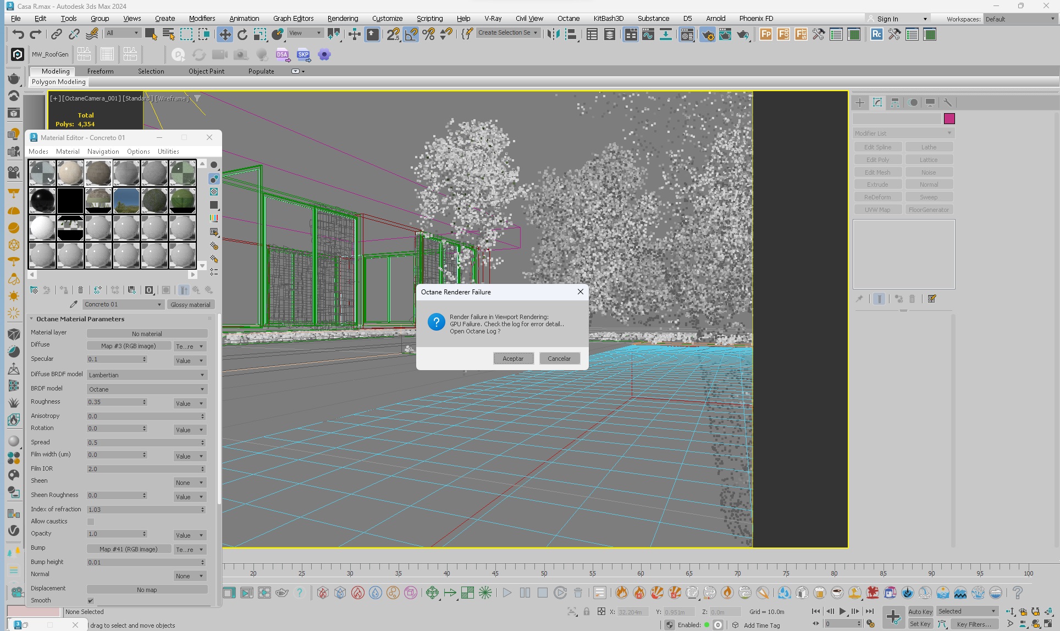The image size is (1060, 631).
Task: Enable the Allow caustics checkbox
Action: pos(91,522)
